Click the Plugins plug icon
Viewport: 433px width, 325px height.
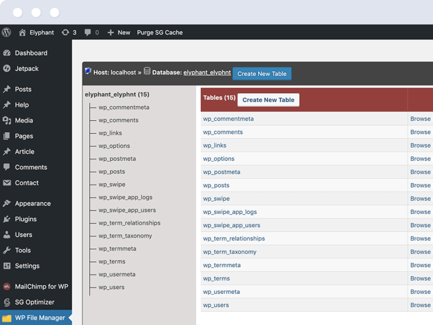7,219
